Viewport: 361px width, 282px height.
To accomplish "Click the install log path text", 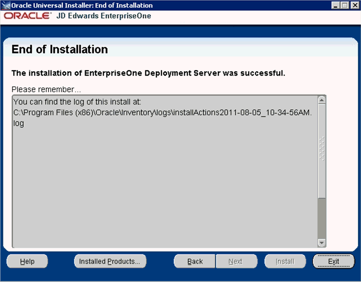I will (x=163, y=118).
